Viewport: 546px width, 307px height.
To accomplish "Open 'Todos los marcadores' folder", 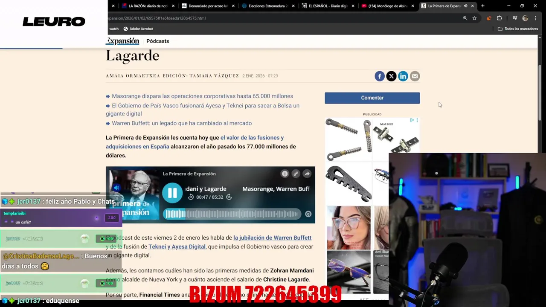I will coord(518,29).
